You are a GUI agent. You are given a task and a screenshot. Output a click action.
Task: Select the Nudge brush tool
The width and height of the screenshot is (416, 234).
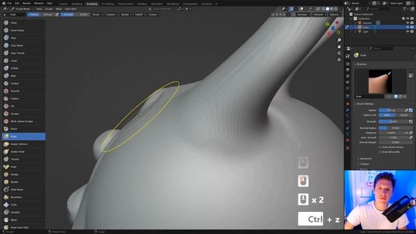pyautogui.click(x=23, y=175)
